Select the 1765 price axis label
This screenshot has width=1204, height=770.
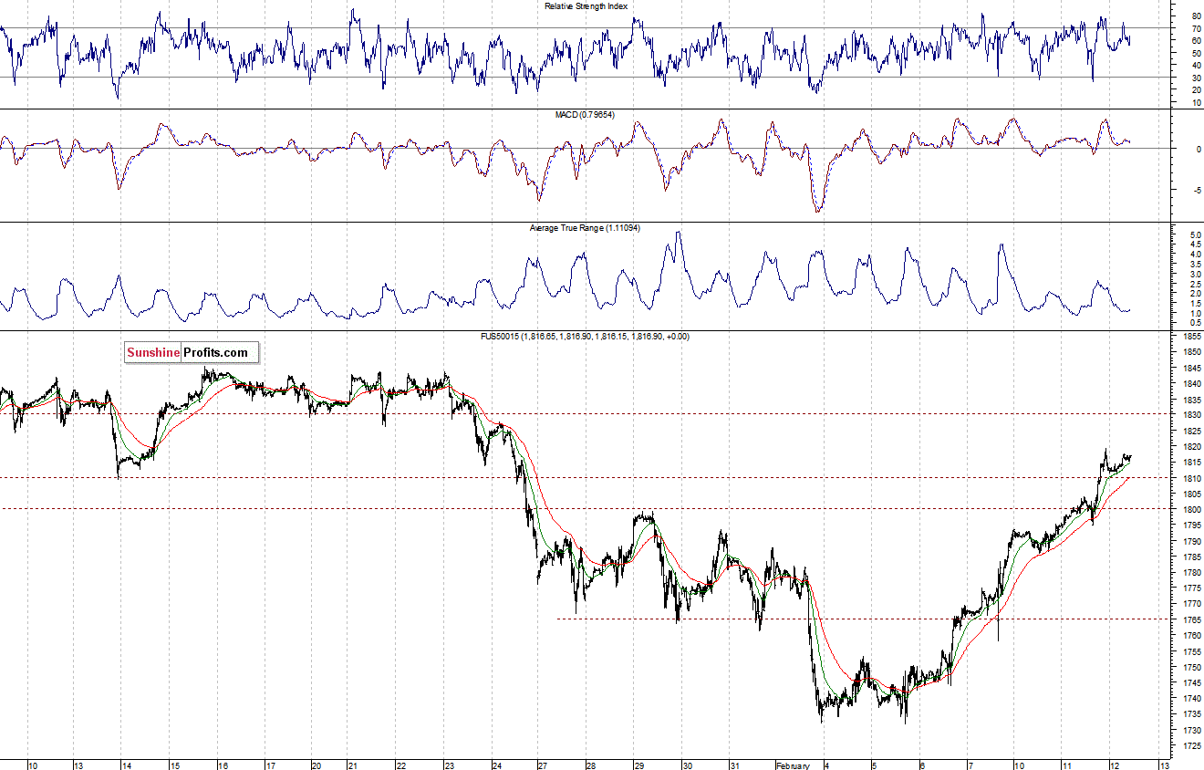(x=1190, y=620)
